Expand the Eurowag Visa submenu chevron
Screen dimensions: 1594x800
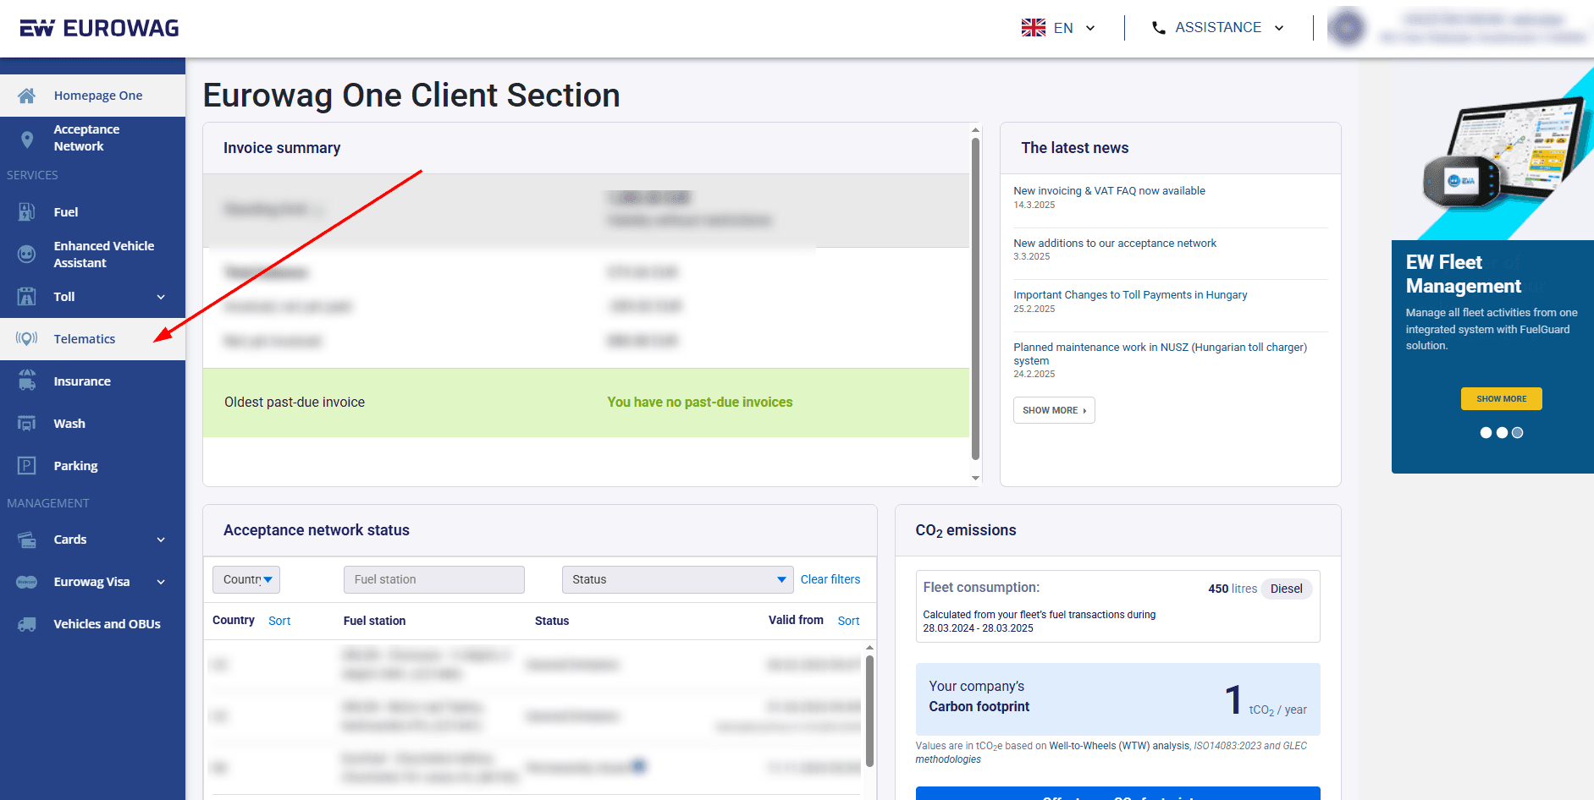click(x=161, y=582)
